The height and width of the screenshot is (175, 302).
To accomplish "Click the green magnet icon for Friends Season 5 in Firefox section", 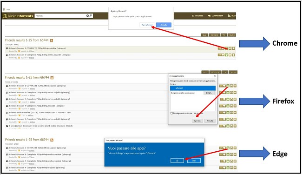I will coord(228,99).
